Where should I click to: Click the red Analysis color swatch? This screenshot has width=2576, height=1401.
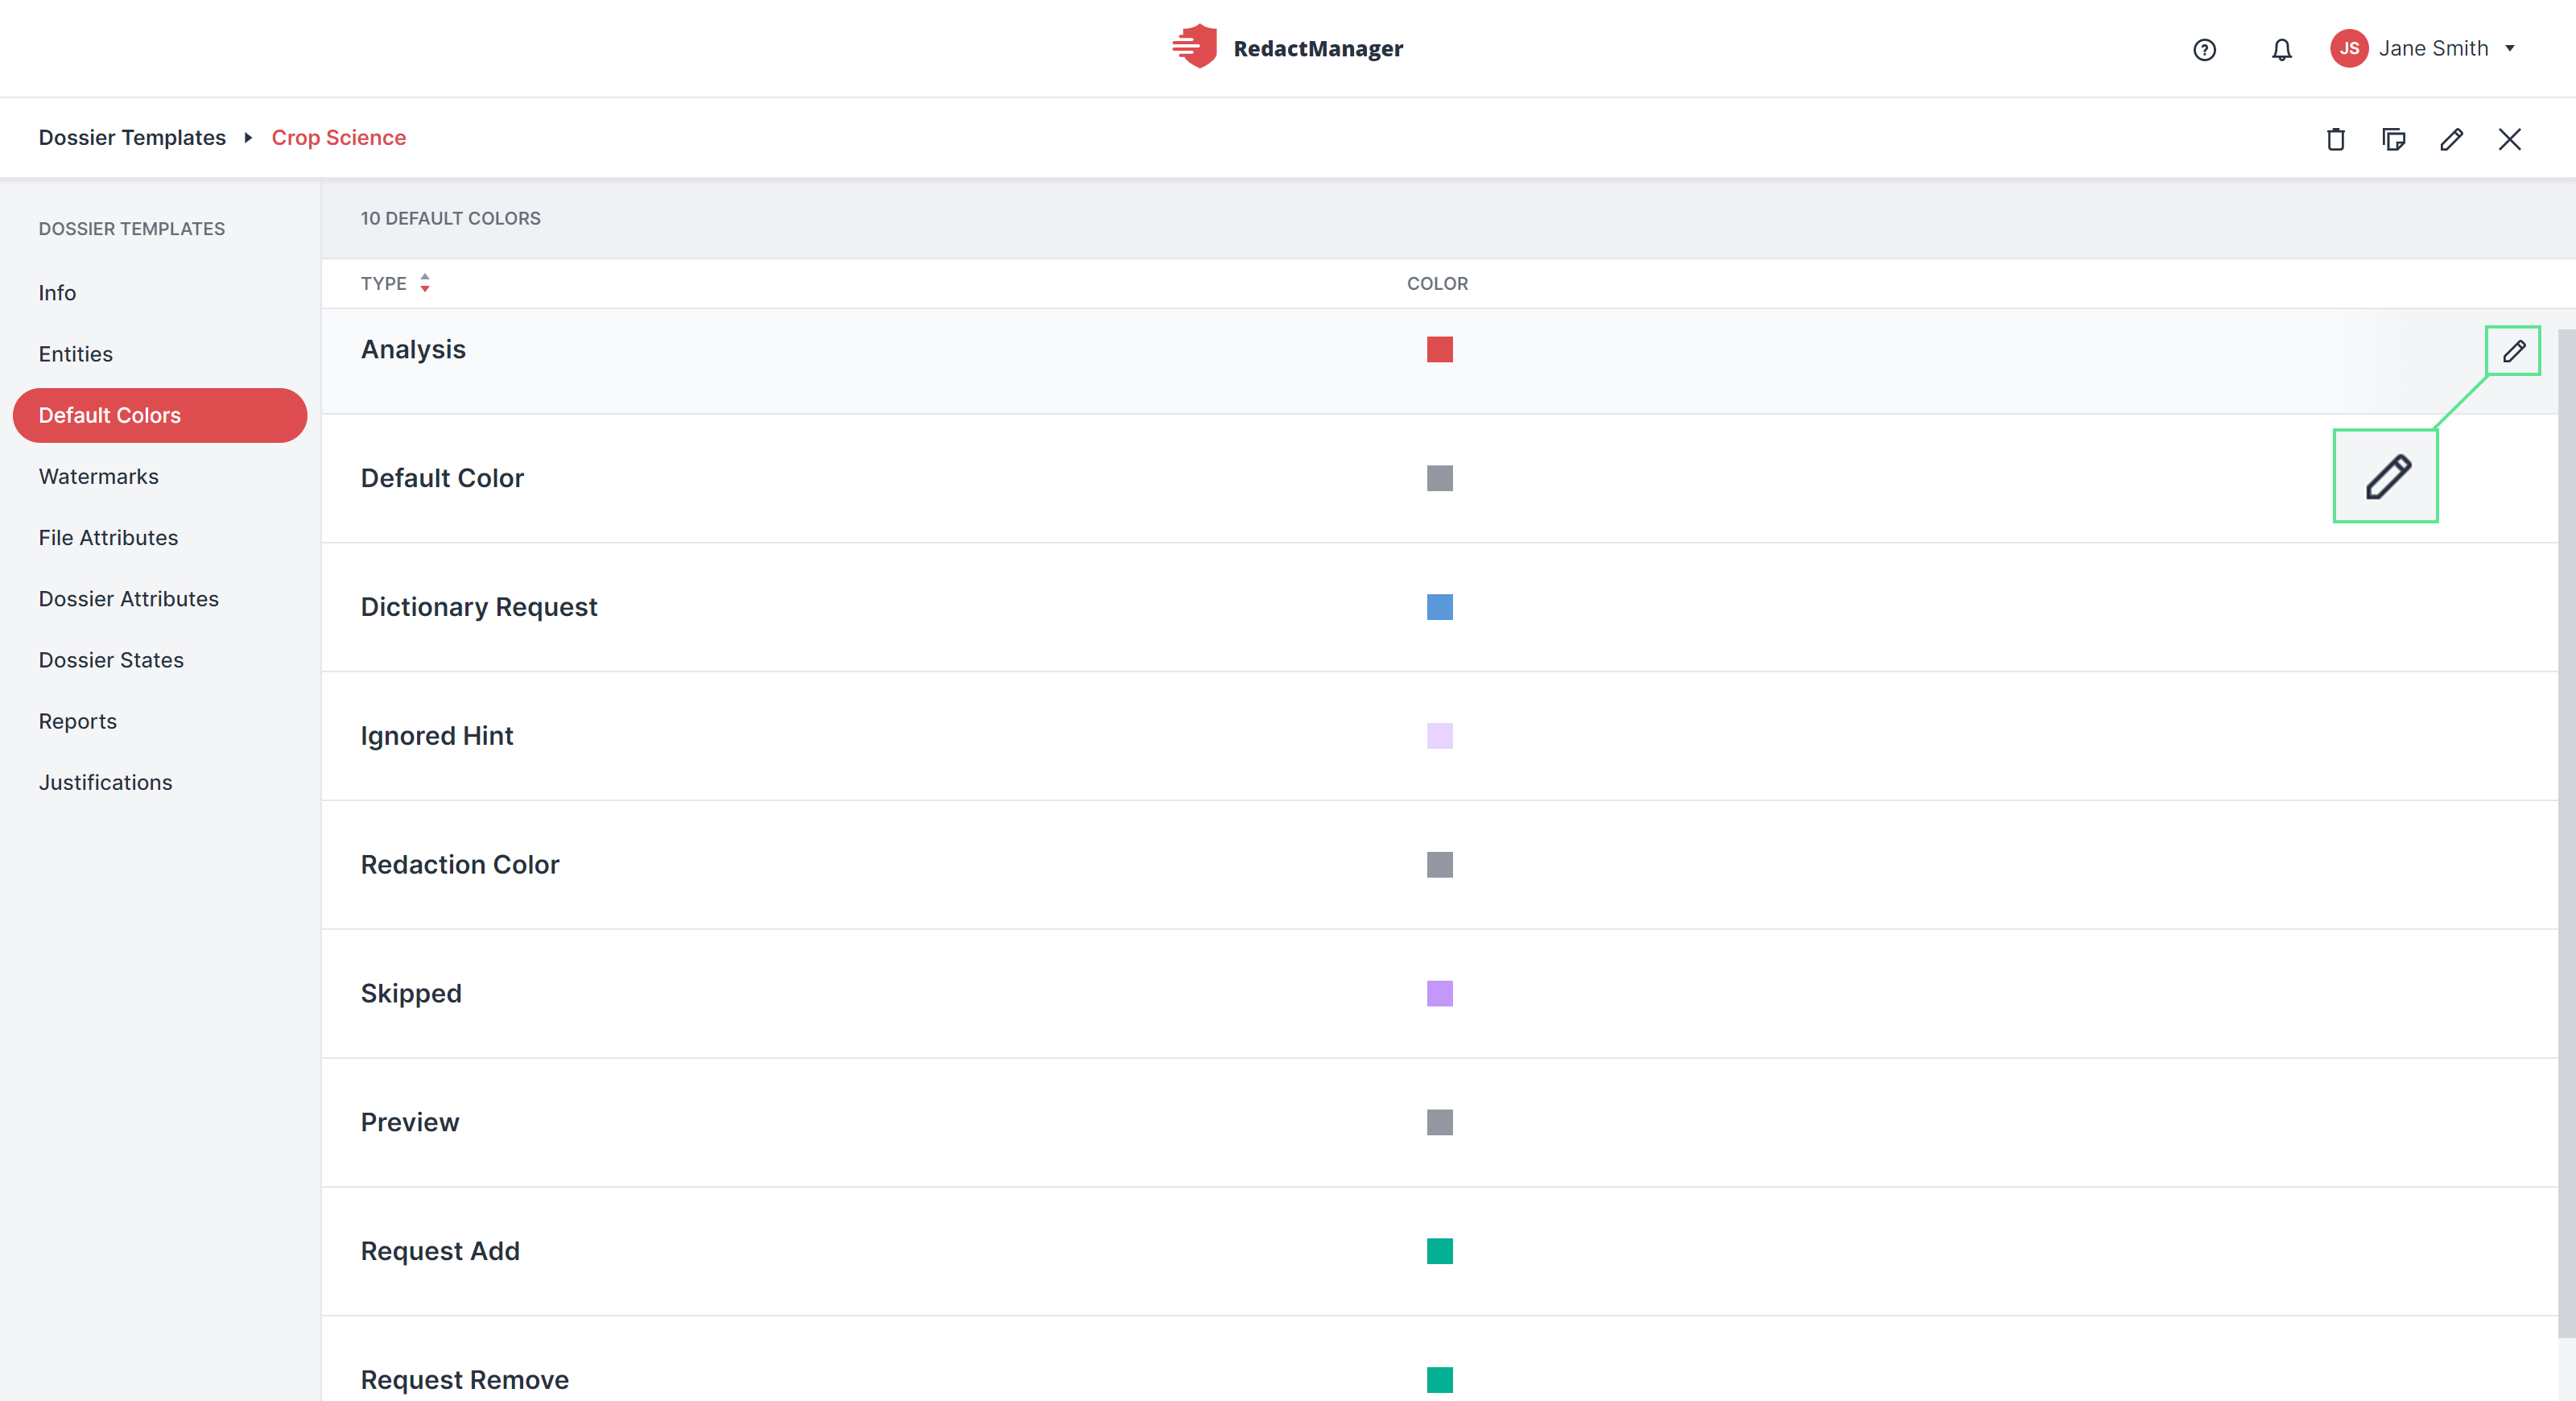[1439, 350]
